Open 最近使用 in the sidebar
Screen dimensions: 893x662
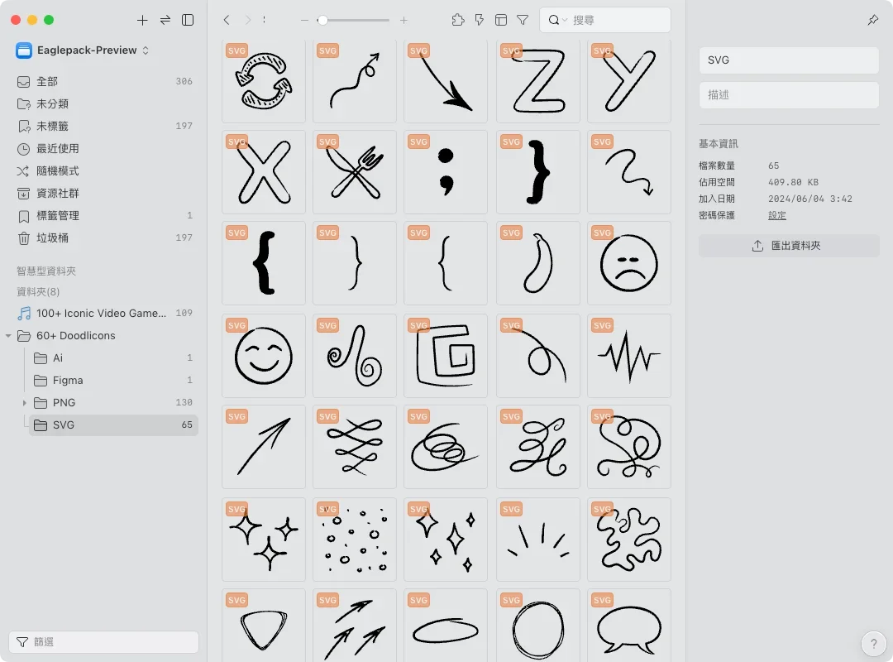point(105,149)
